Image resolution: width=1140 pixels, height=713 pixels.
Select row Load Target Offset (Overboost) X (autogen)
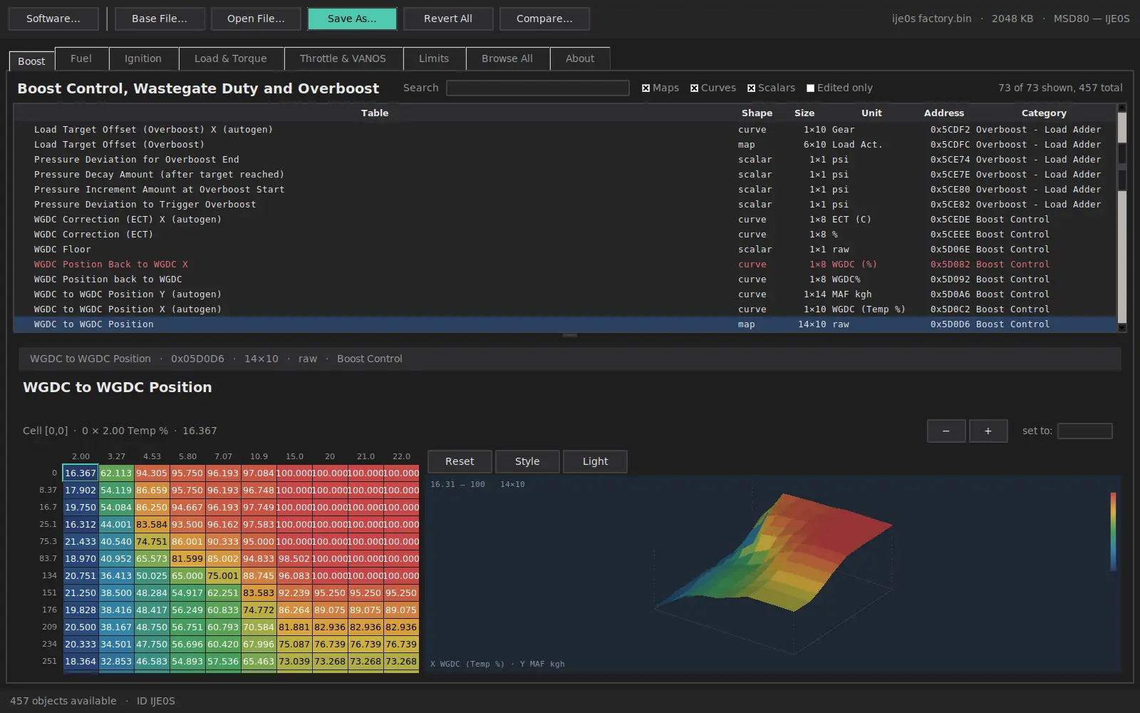(565, 130)
